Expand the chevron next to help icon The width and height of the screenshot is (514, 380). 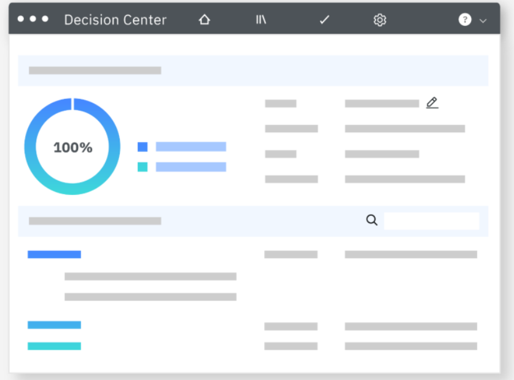coord(483,20)
